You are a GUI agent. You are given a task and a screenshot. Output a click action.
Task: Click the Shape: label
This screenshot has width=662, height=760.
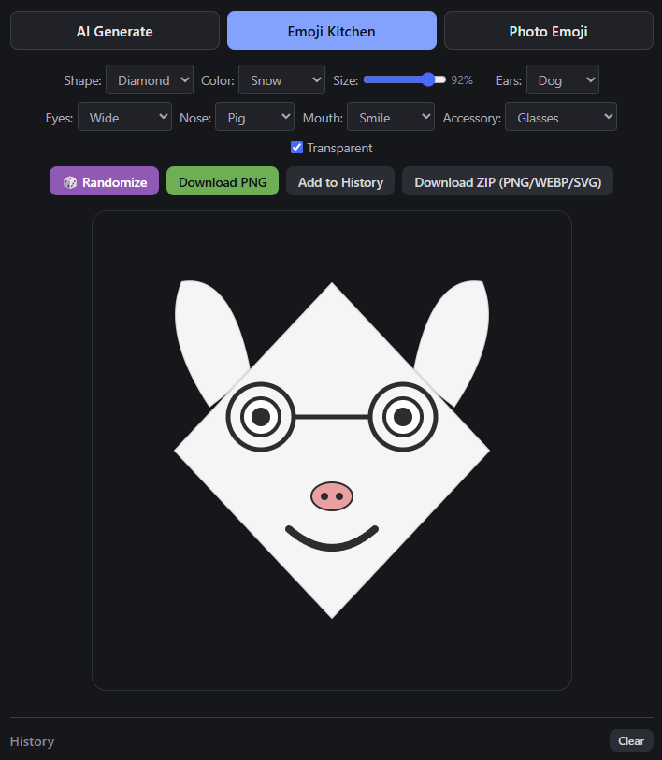(82, 80)
